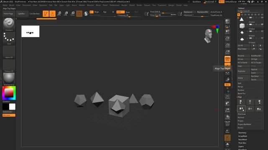Click the Duplicate subtool button
Screen dimensions: 268x150
tap(244, 71)
